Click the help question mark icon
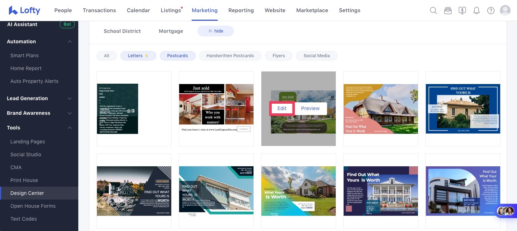This screenshot has width=517, height=231. point(491,10)
